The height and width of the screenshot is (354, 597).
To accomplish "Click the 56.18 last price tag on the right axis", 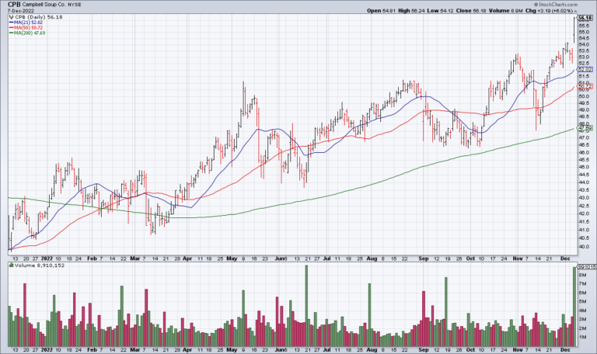I will (x=585, y=18).
